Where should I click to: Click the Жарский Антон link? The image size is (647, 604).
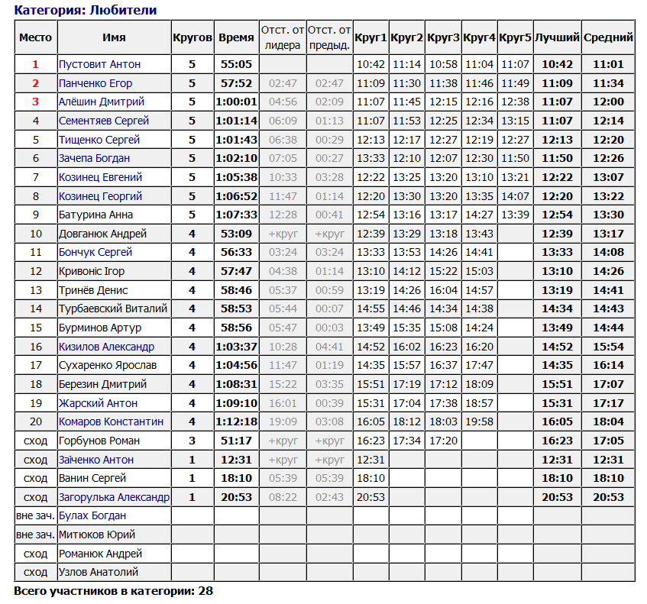tap(99, 403)
